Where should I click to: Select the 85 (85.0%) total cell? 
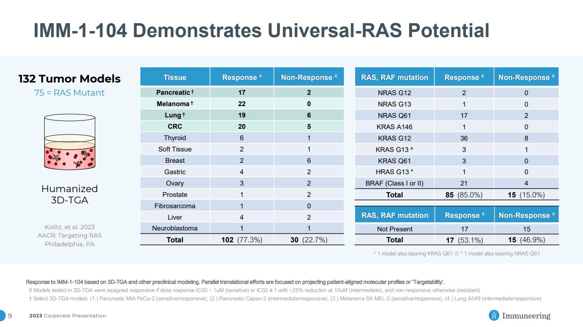[x=464, y=195]
